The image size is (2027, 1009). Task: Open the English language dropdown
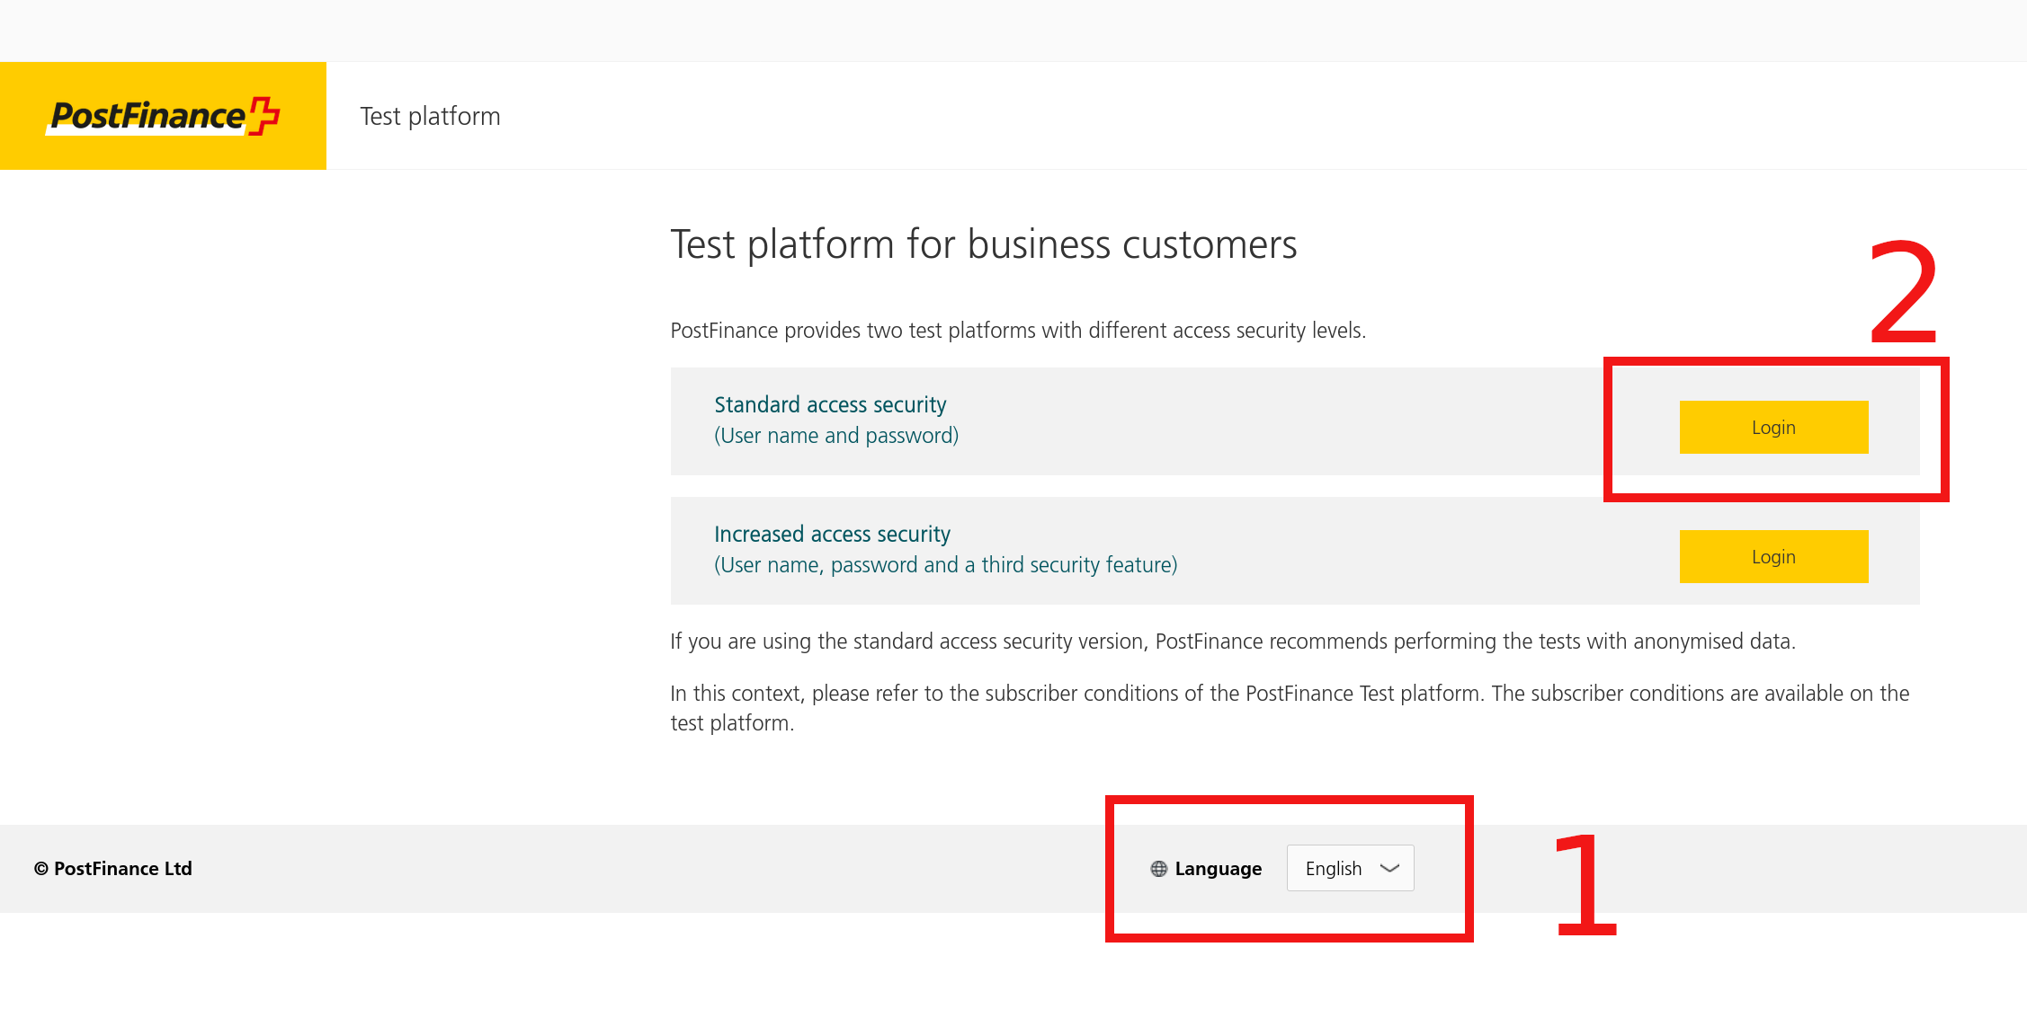(1350, 868)
